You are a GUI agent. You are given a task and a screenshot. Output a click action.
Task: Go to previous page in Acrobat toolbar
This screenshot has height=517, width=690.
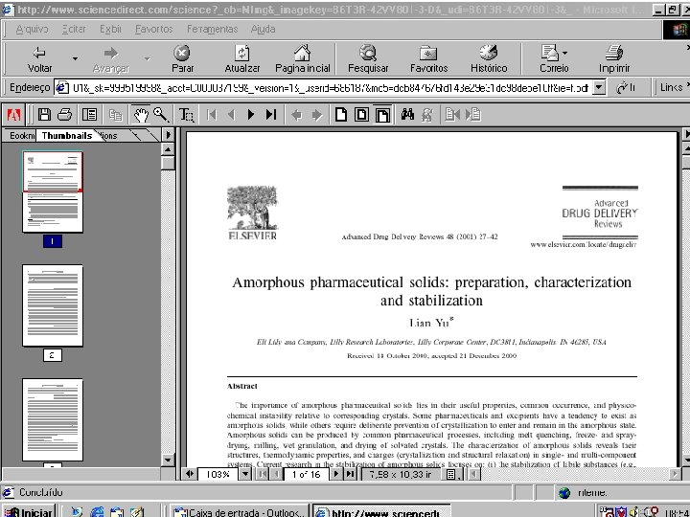coord(232,115)
